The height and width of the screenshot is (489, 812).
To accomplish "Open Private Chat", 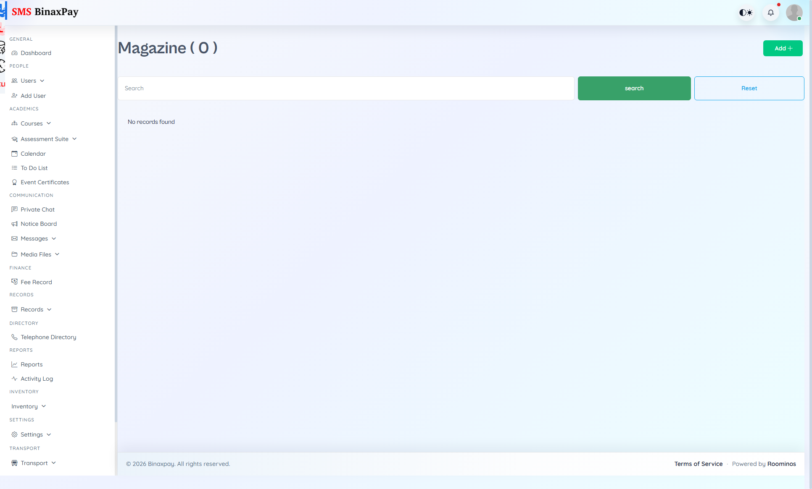I will [37, 209].
